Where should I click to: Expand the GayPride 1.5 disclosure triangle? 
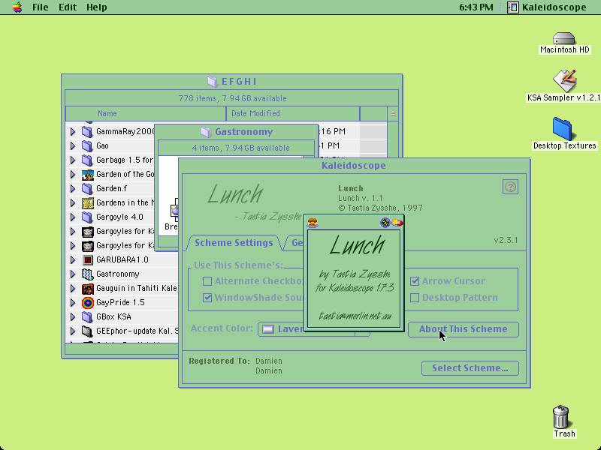[73, 303]
